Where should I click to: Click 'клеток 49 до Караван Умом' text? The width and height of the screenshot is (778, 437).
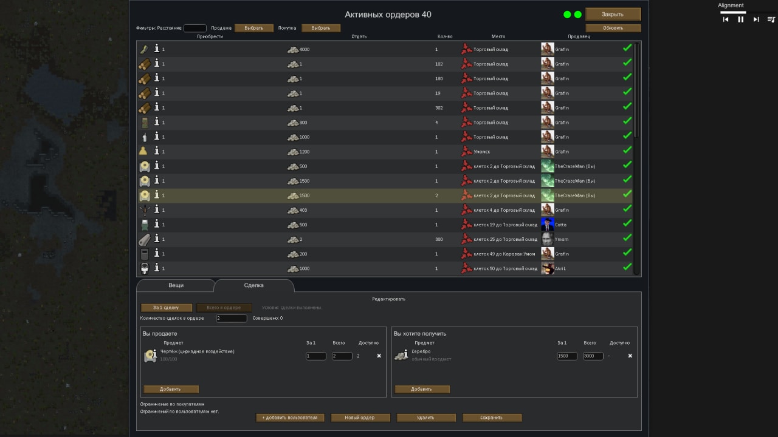coord(504,254)
